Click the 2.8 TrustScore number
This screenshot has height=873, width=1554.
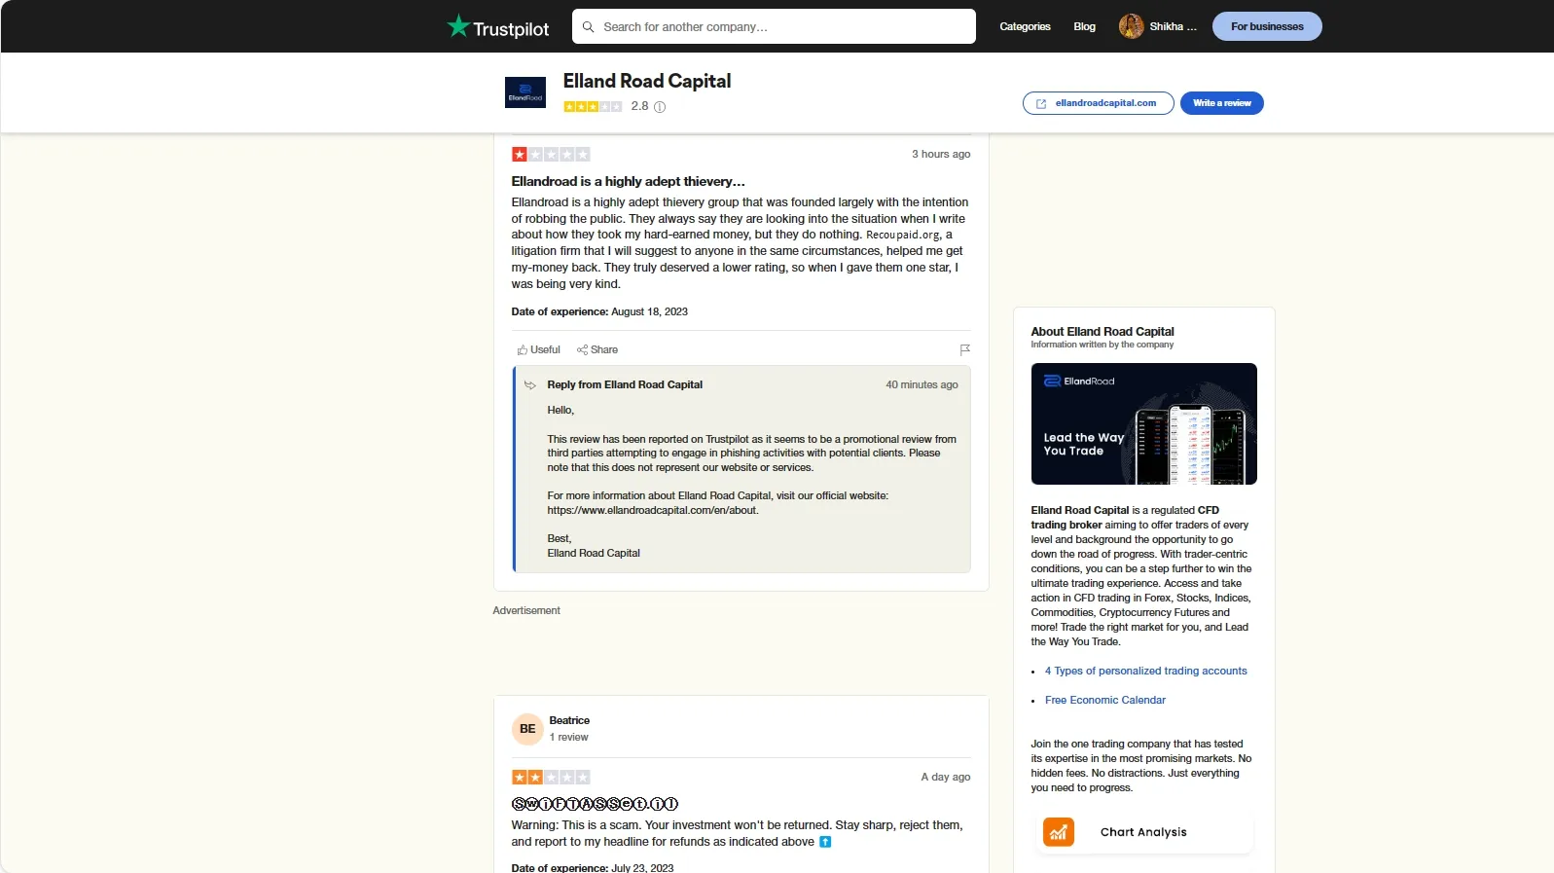(x=639, y=106)
